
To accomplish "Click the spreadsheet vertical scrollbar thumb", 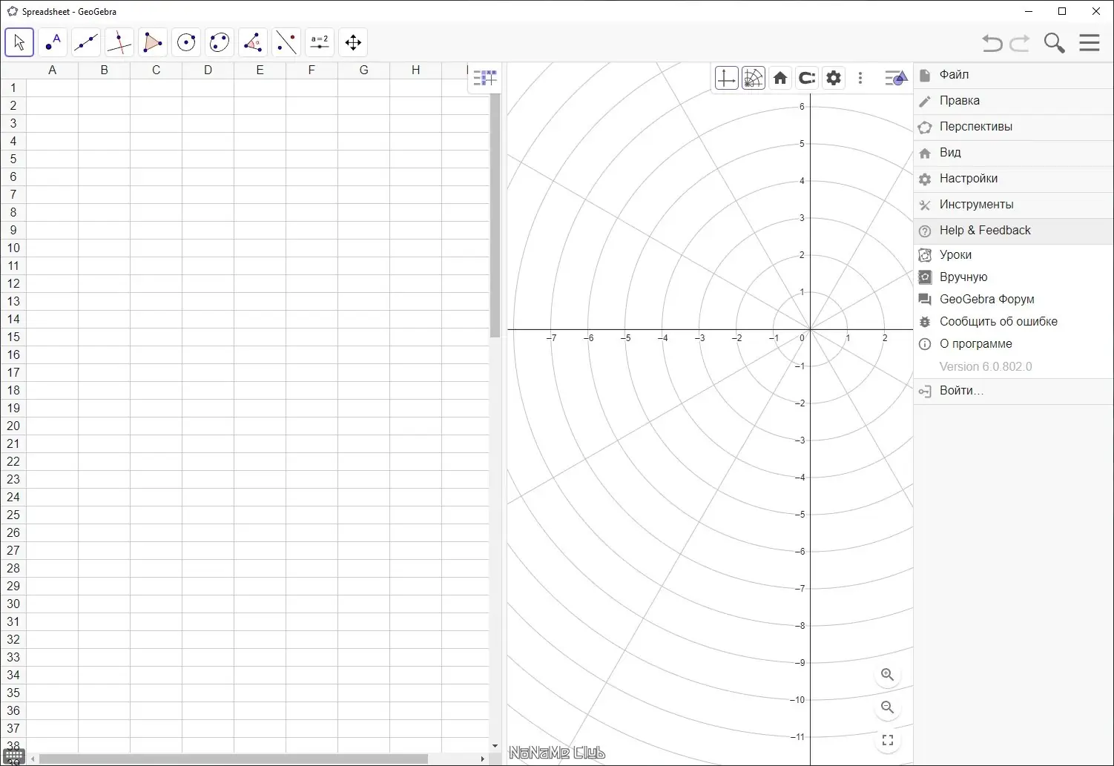I will coord(495,216).
